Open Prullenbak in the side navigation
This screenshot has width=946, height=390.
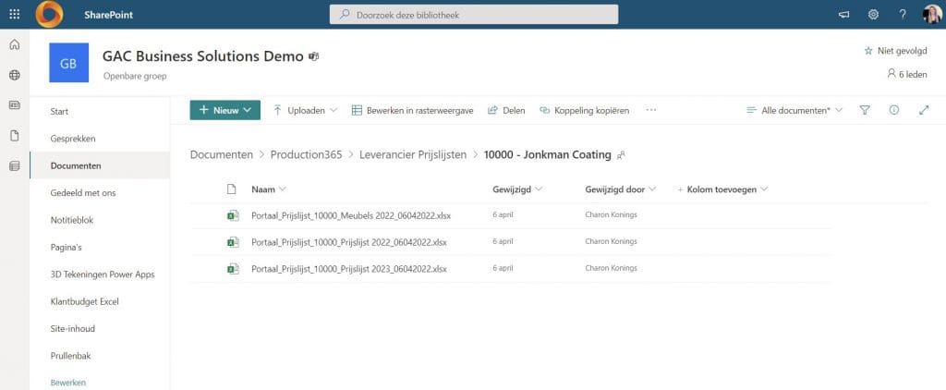pyautogui.click(x=70, y=356)
